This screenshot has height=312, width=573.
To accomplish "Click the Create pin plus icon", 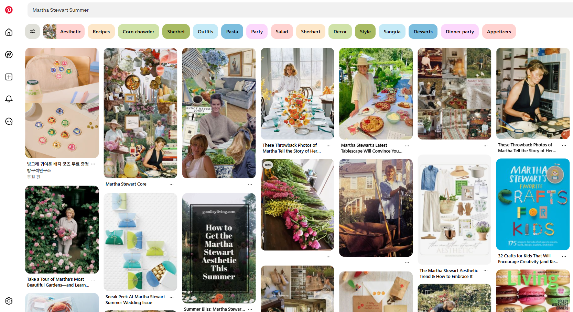I will pyautogui.click(x=9, y=77).
